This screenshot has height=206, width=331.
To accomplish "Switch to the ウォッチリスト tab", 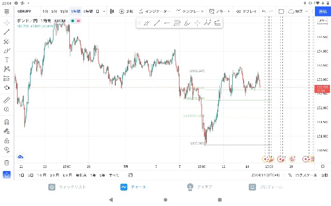I will [67, 187].
